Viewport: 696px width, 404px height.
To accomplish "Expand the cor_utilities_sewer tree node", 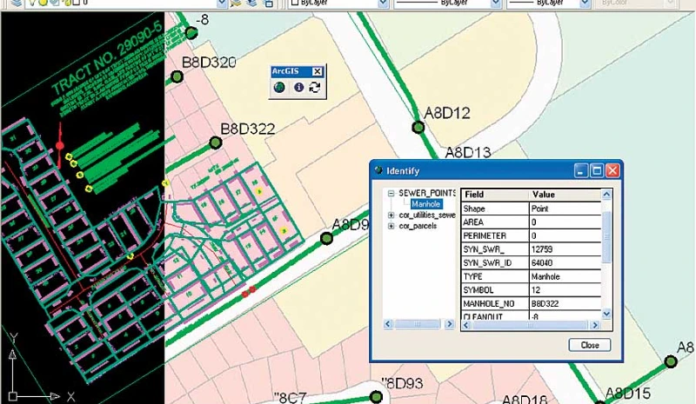I will pos(391,215).
